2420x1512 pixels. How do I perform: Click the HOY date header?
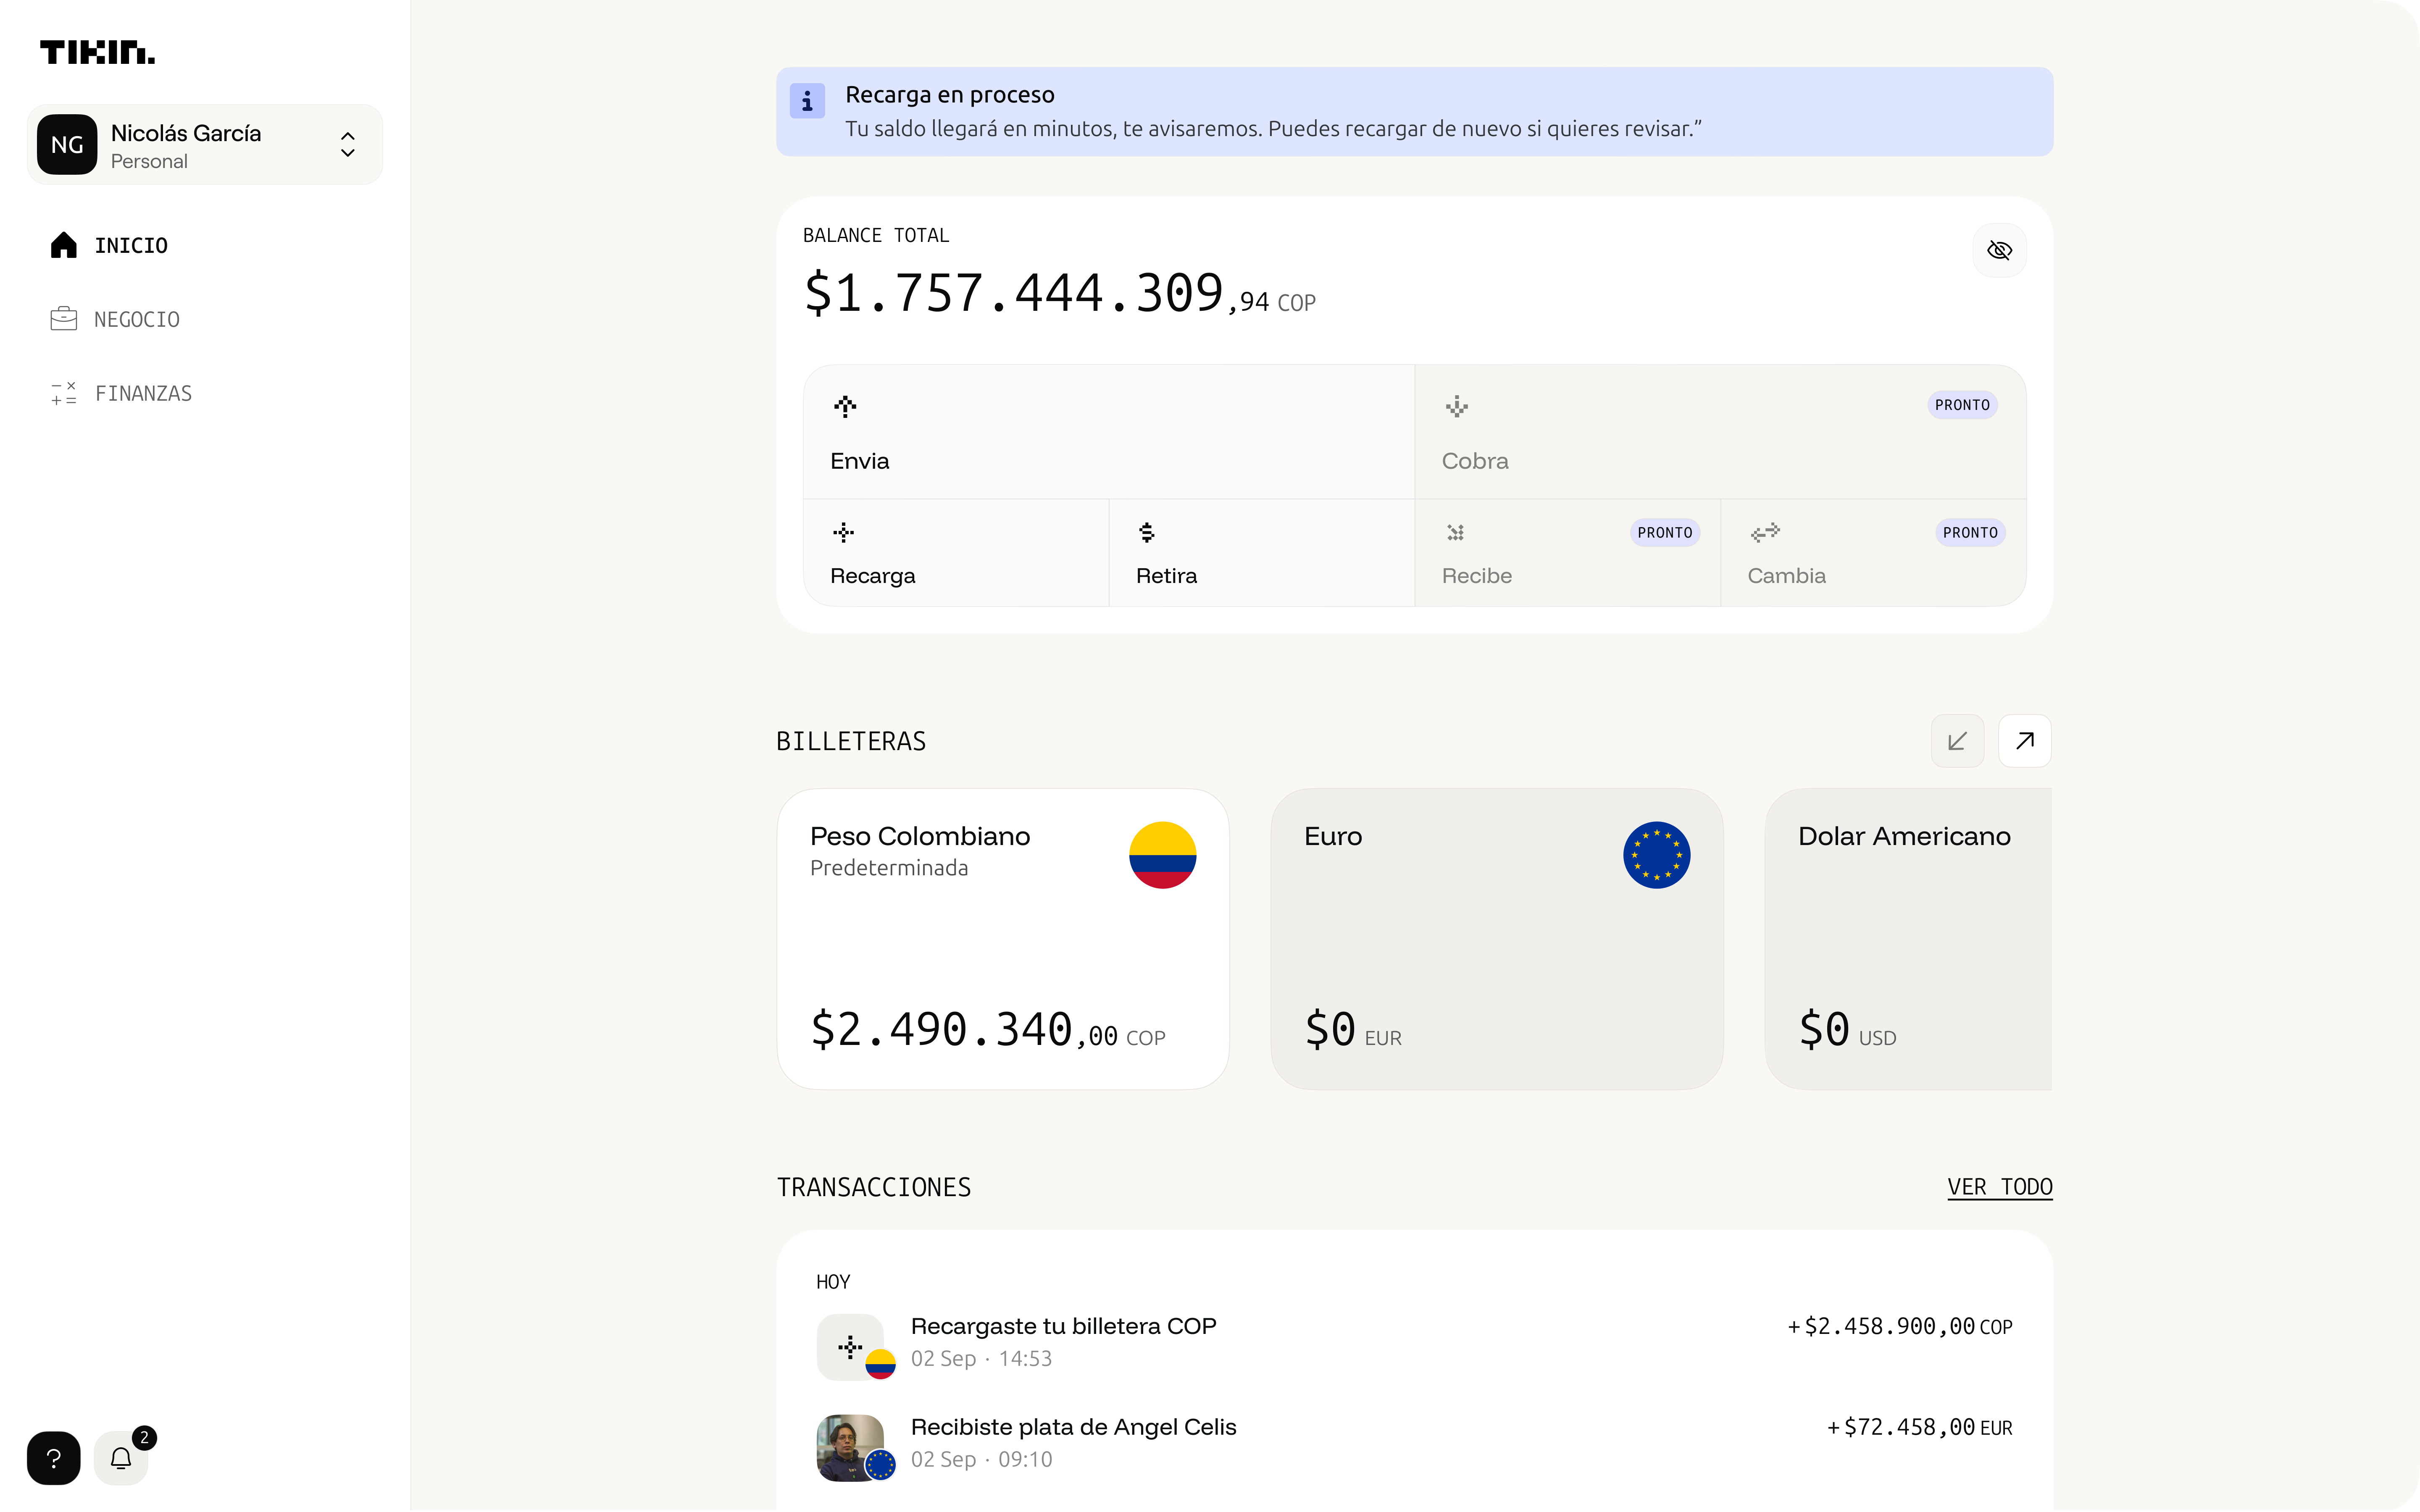[833, 1282]
